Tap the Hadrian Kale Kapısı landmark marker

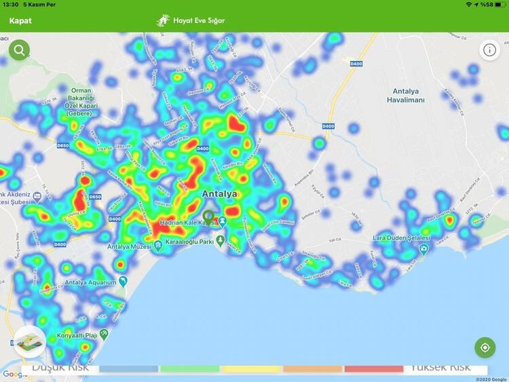click(222, 223)
